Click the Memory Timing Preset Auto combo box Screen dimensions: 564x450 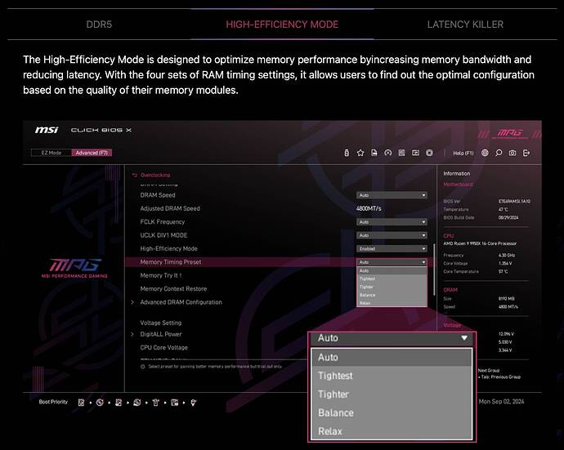[392, 262]
